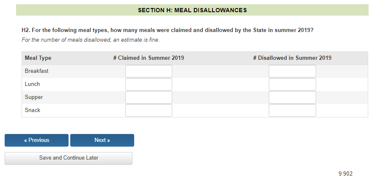The width and height of the screenshot is (372, 179).
Task: Click the '# Claimed in Summer 2019' header
Action: [x=149, y=58]
